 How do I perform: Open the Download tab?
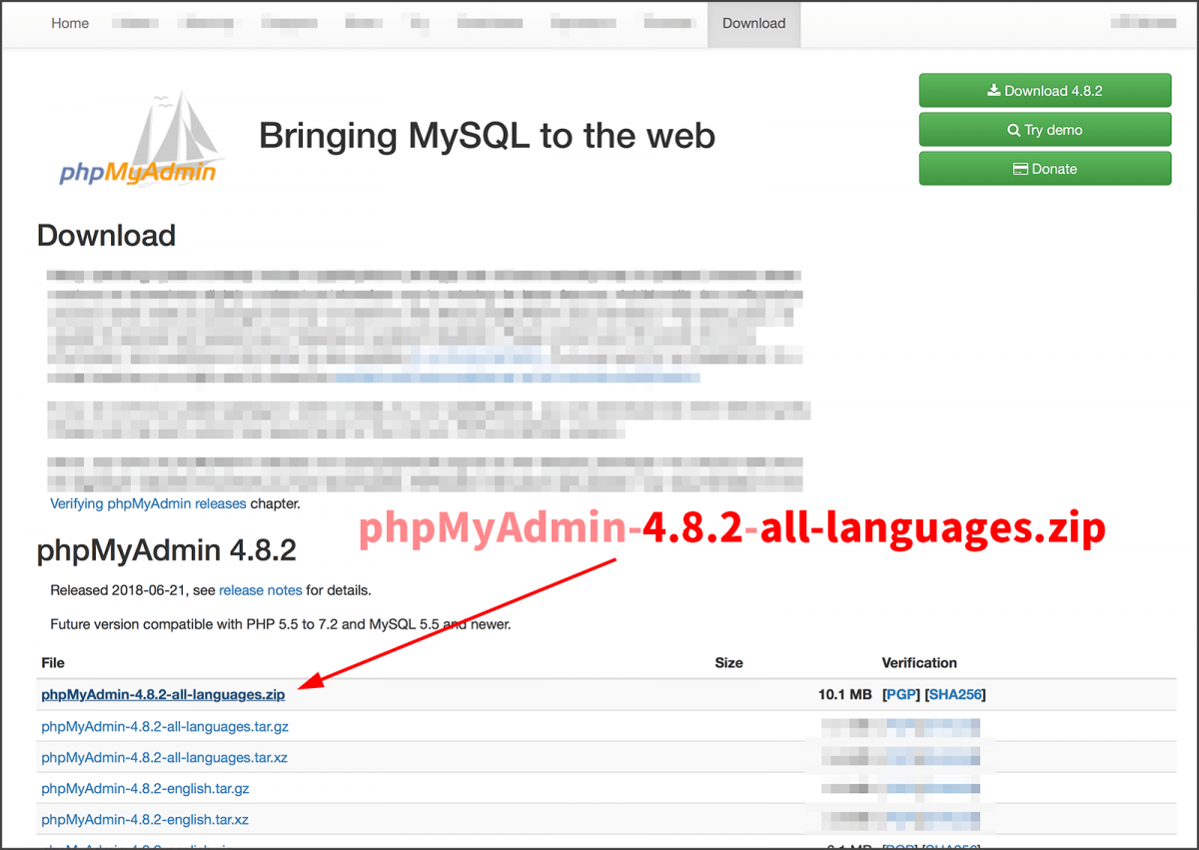coord(753,23)
